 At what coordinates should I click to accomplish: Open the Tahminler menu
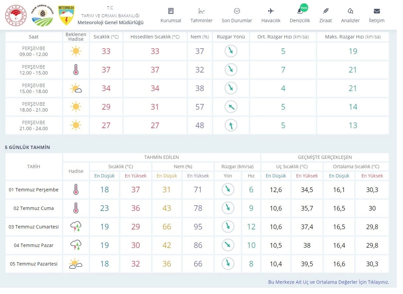201,16
